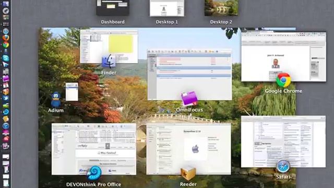The width and height of the screenshot is (334, 188).
Task: Click the Safari label text
Action: pos(283,177)
